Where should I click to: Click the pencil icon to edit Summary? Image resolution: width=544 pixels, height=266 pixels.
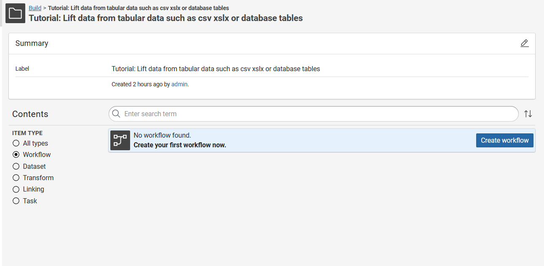[524, 43]
